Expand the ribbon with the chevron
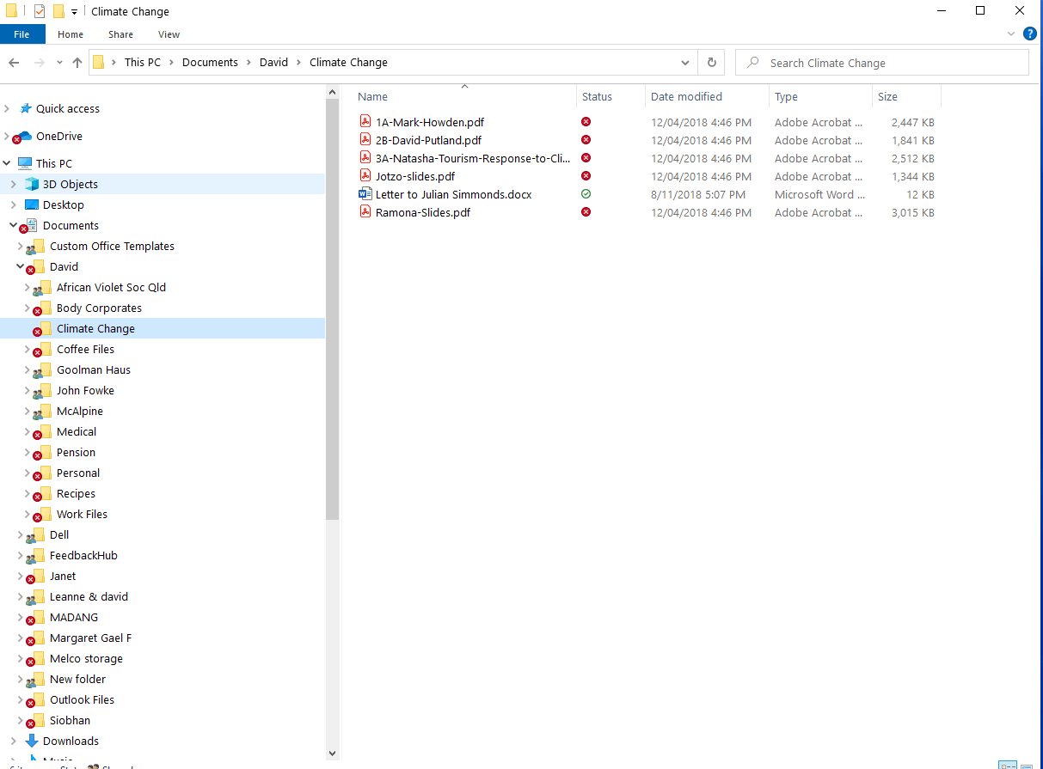 1011,34
